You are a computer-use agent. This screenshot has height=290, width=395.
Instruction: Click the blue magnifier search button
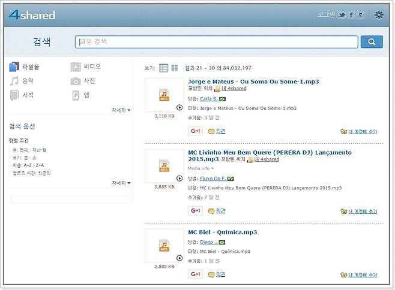(372, 42)
